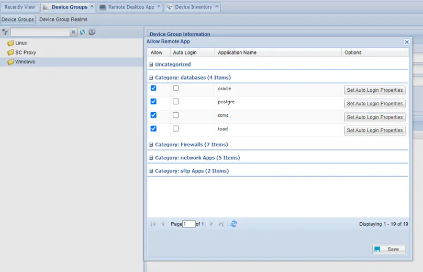Viewport: 423px width, 272px height.
Task: Enable Auto Login for oracle
Action: point(175,88)
